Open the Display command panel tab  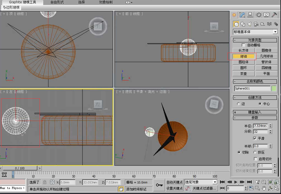(x=266, y=15)
